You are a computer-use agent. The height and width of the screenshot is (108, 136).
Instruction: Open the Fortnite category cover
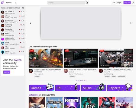pos(72,103)
